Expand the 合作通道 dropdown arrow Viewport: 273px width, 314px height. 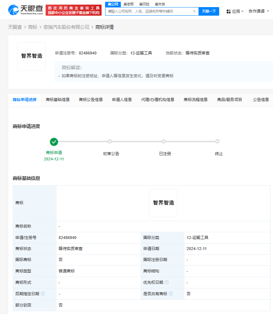[x=268, y=11]
